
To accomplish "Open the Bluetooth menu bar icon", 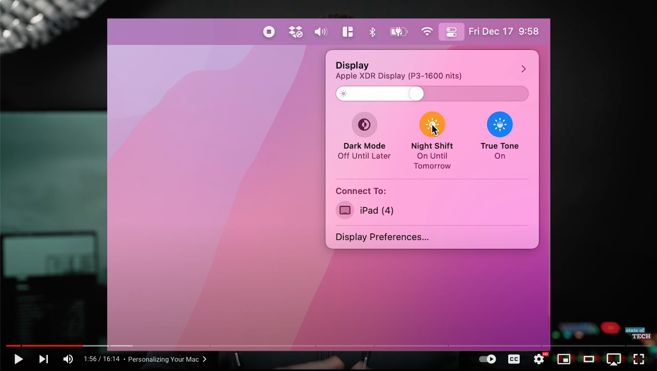I will 372,32.
